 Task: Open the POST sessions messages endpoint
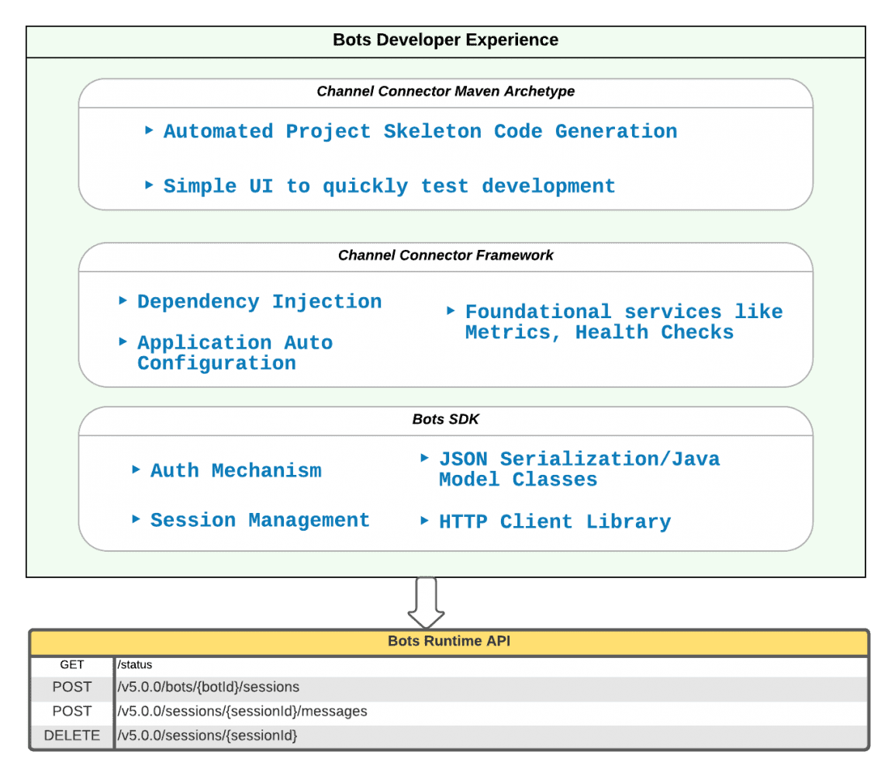(449, 712)
